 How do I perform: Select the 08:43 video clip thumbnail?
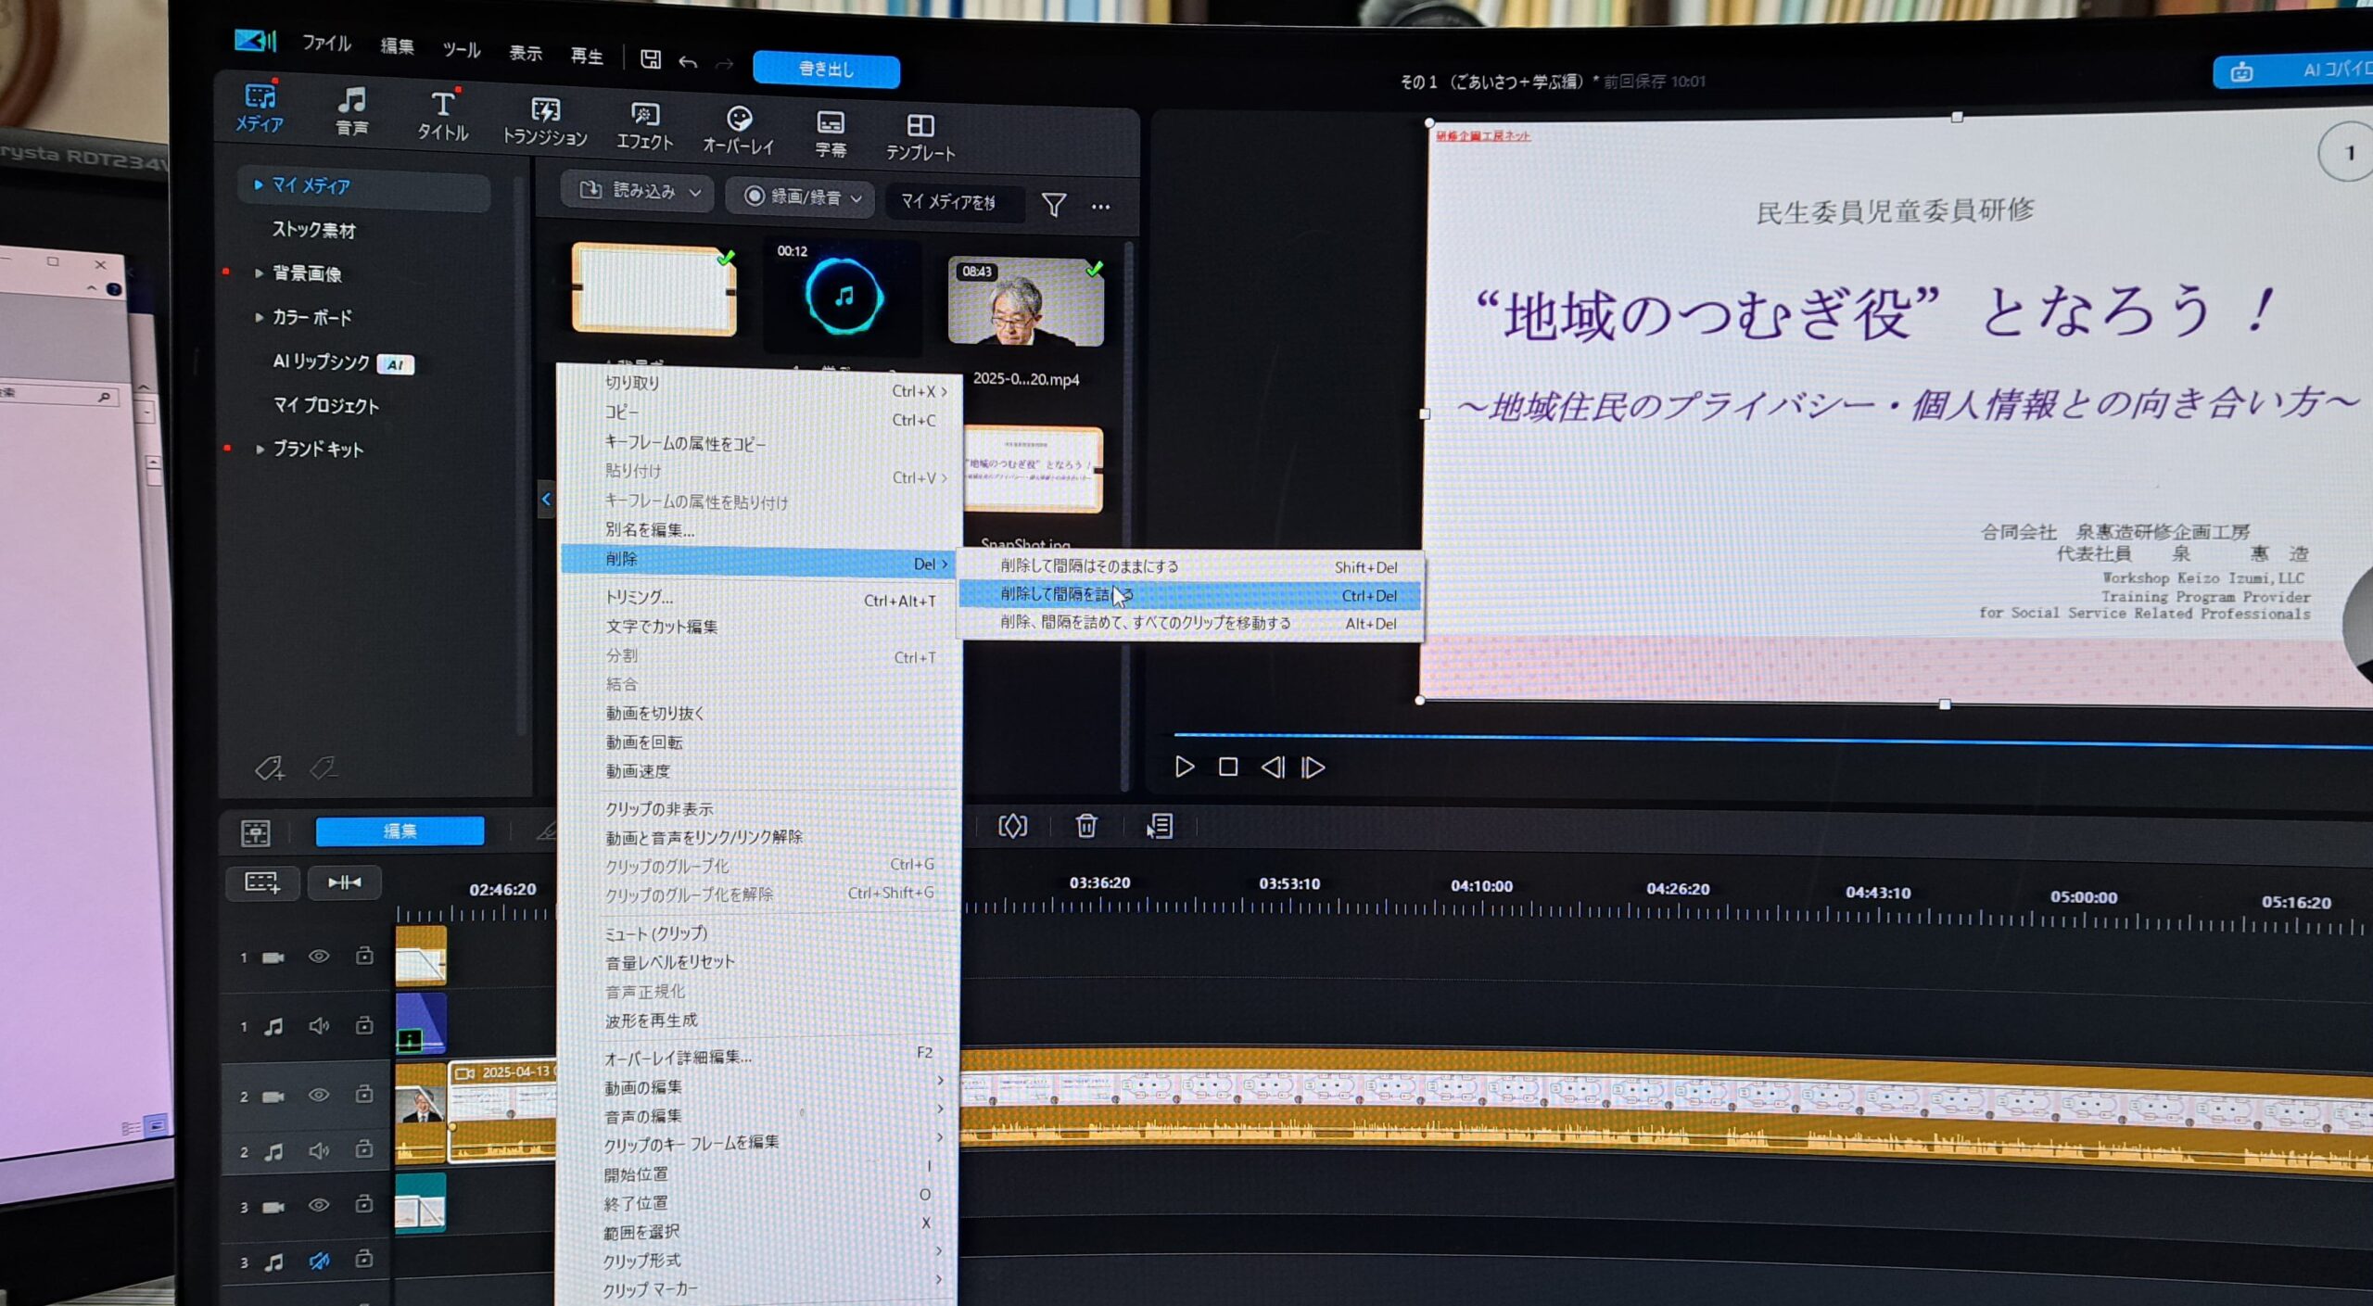click(x=1025, y=303)
